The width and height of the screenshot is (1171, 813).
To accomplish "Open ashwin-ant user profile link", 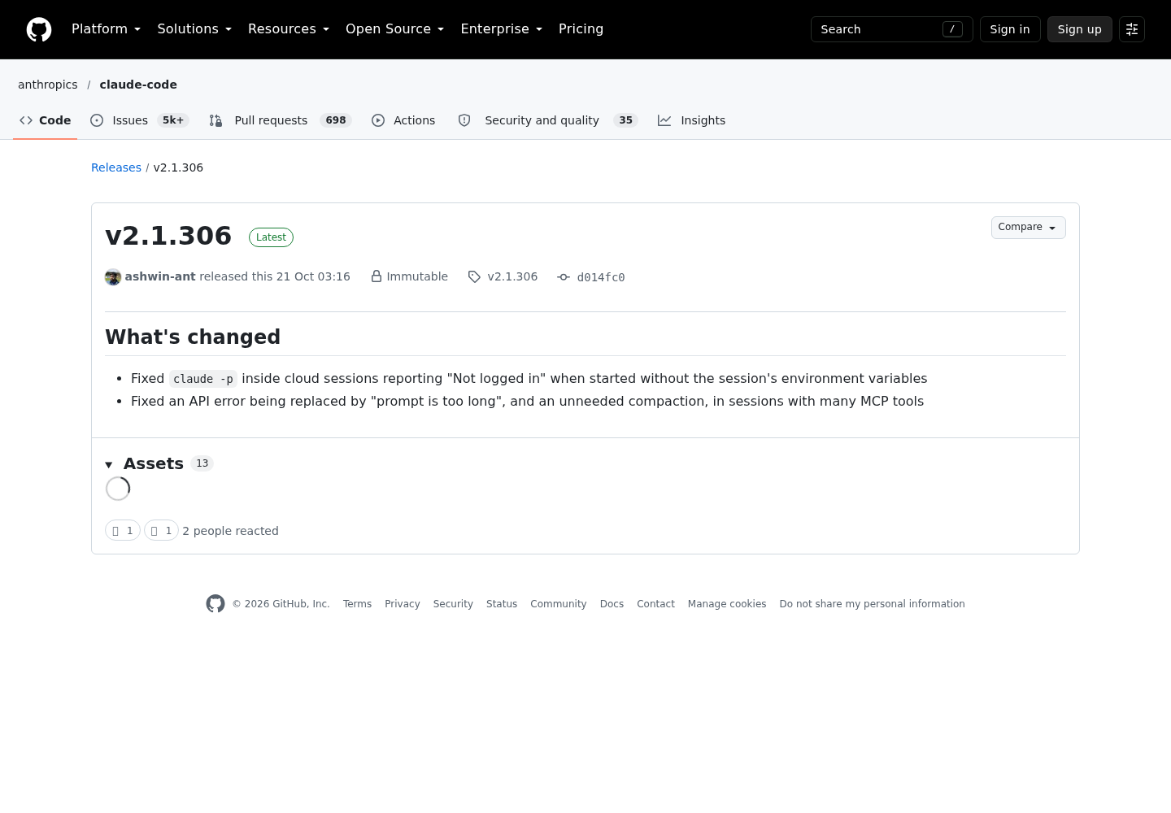I will tap(160, 276).
